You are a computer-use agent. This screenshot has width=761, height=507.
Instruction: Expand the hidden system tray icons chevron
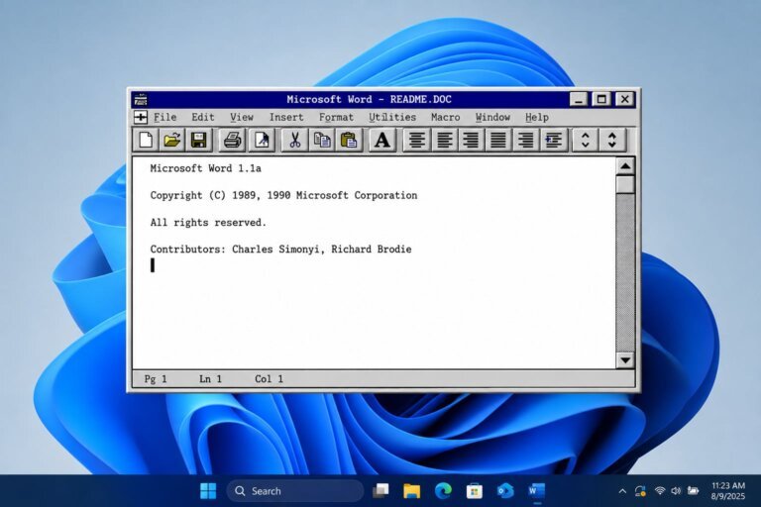[622, 491]
